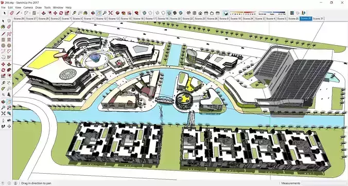This screenshot has width=348, height=186.
Task: Toggle Back Edges style
Action: [150, 13]
